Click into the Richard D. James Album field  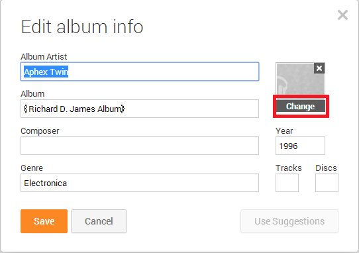point(140,109)
